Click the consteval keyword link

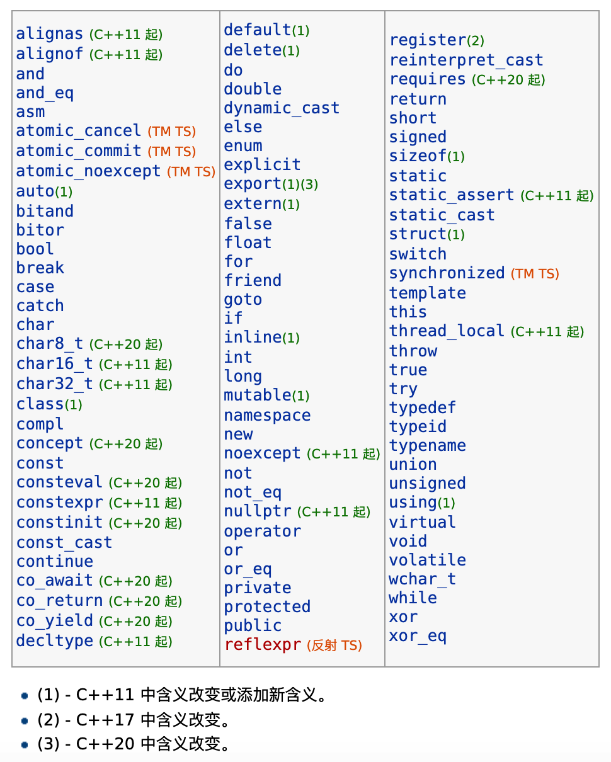[59, 482]
